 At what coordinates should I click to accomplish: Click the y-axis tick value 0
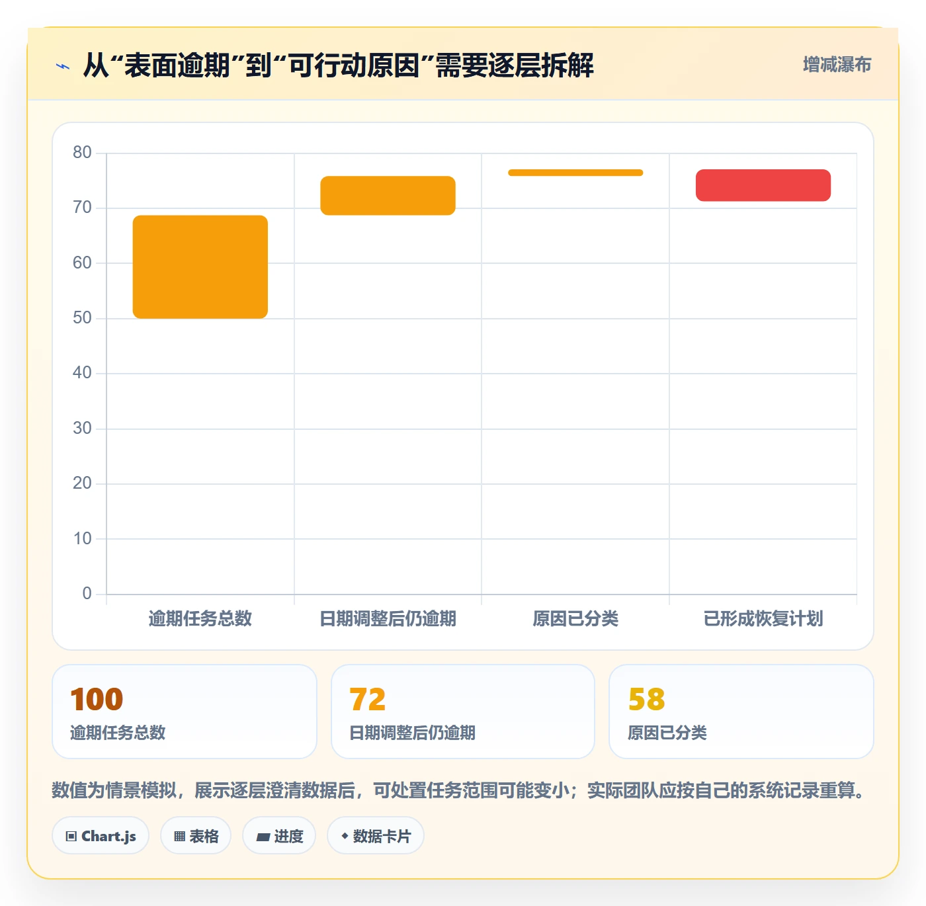[87, 593]
